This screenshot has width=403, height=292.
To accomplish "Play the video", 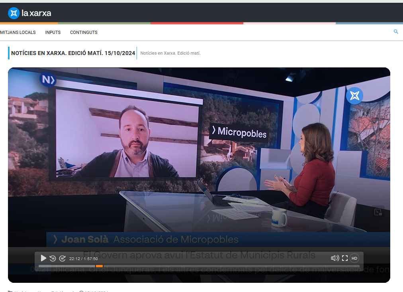I will pyautogui.click(x=43, y=258).
